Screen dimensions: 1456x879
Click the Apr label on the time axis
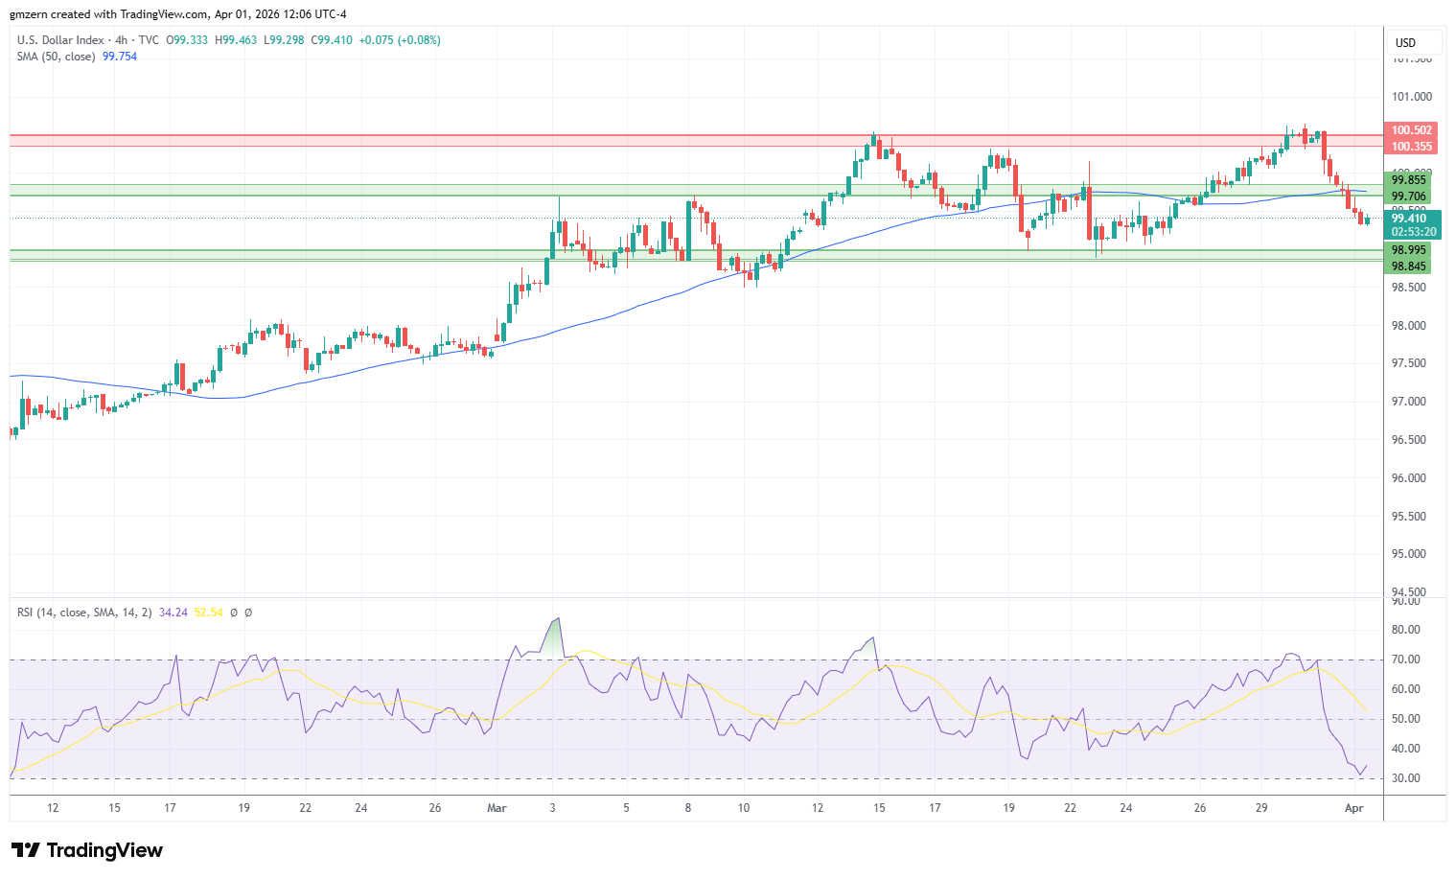[1354, 808]
